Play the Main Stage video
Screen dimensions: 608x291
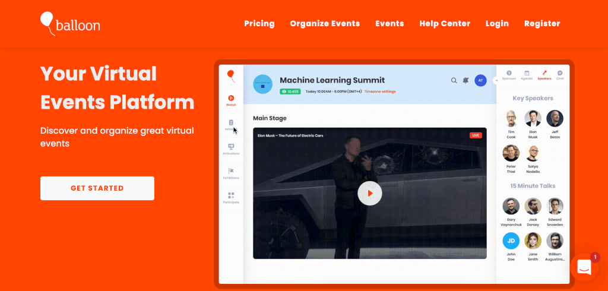pyautogui.click(x=369, y=193)
